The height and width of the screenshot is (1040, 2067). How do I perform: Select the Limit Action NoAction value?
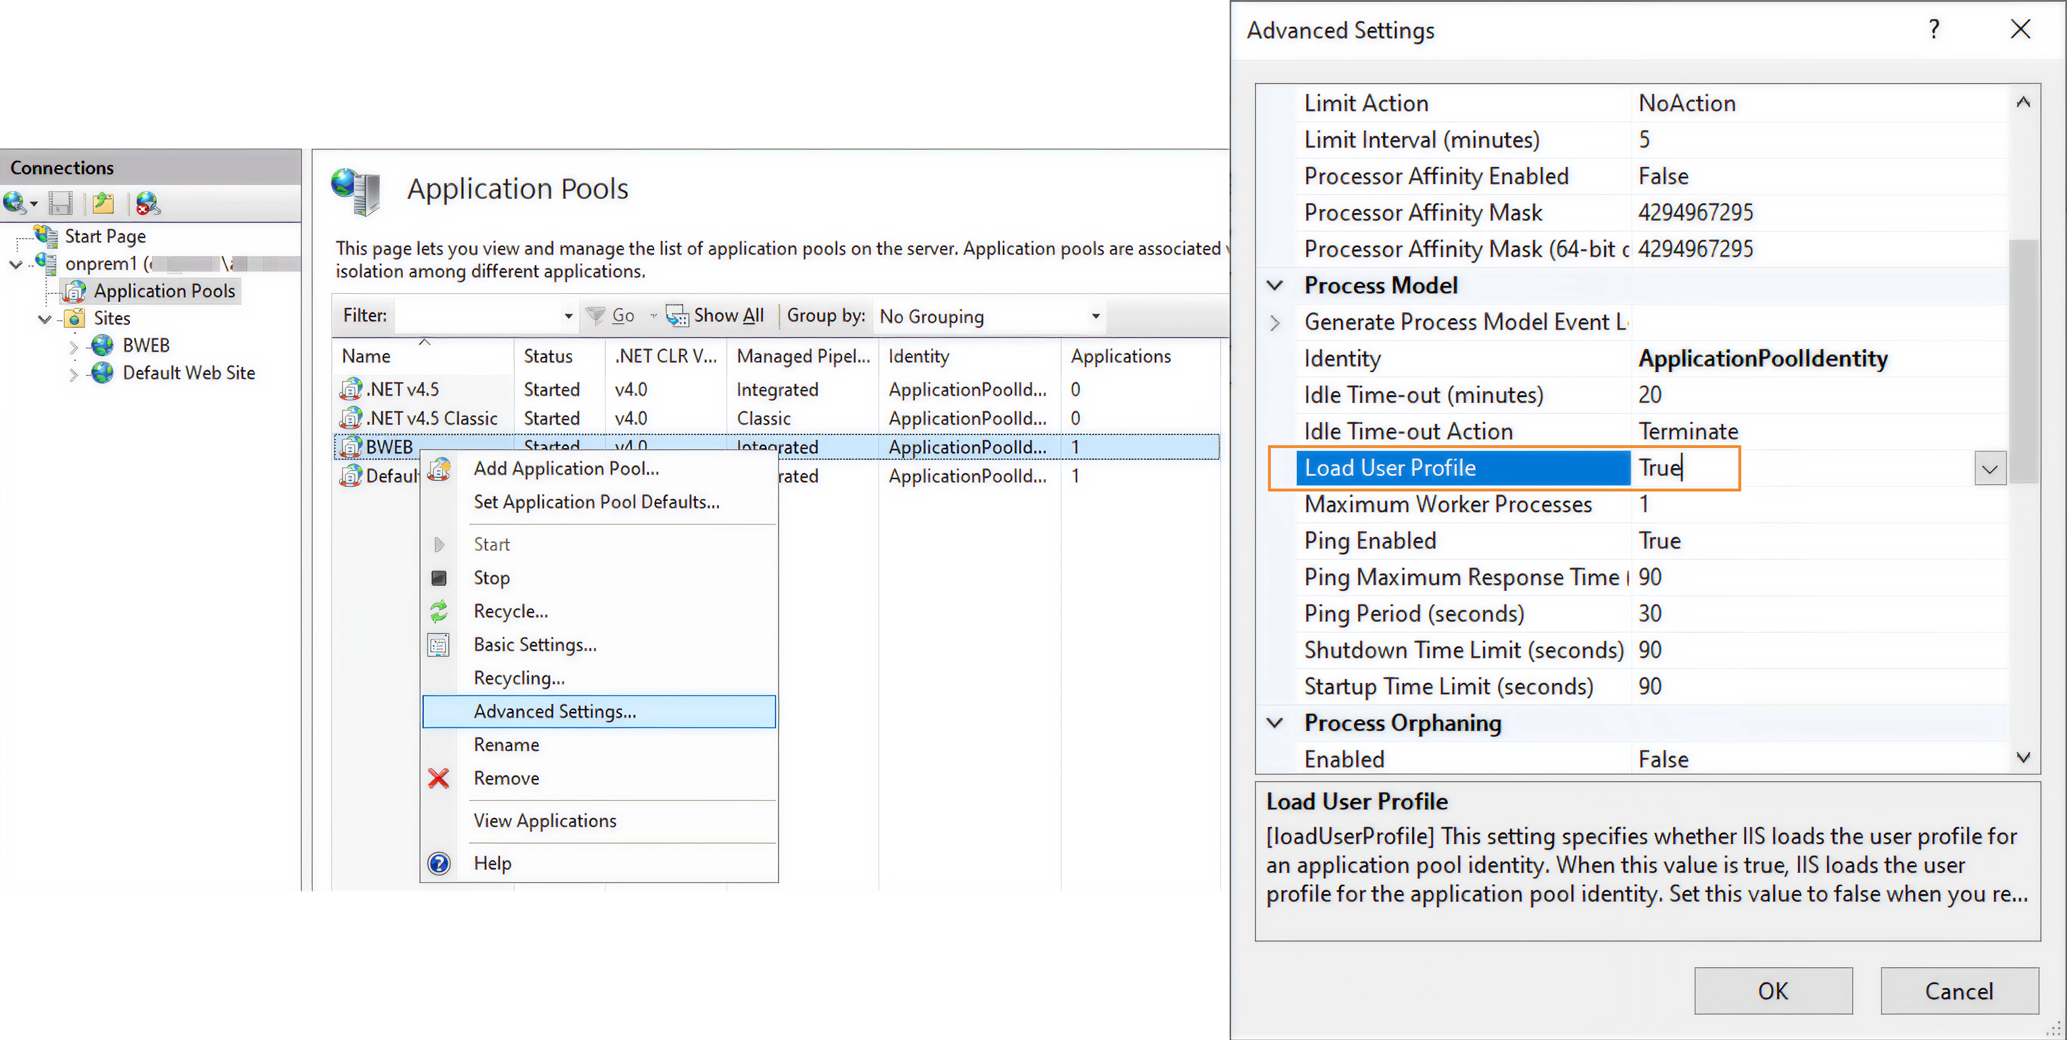point(1820,104)
